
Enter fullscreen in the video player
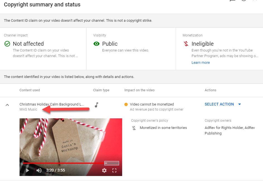point(114,170)
